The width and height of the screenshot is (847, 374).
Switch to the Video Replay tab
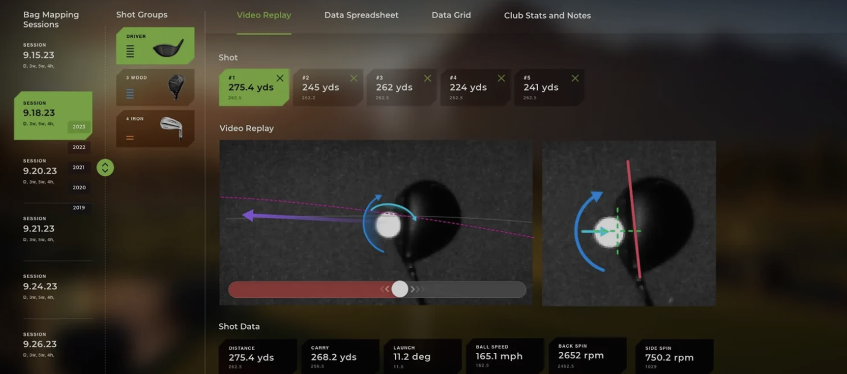(264, 15)
